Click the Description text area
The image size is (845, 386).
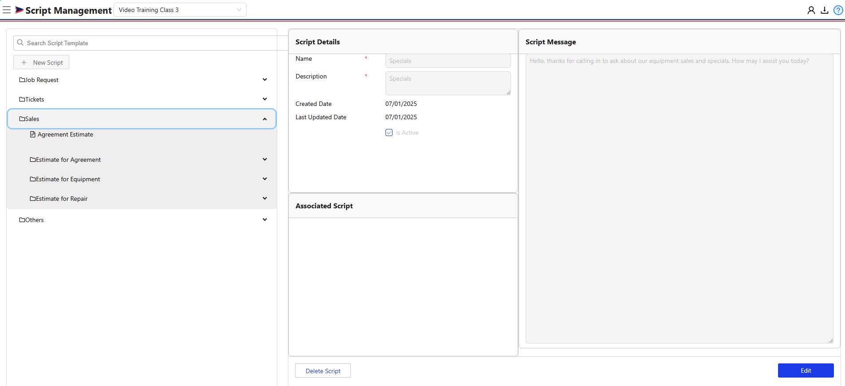coord(448,83)
